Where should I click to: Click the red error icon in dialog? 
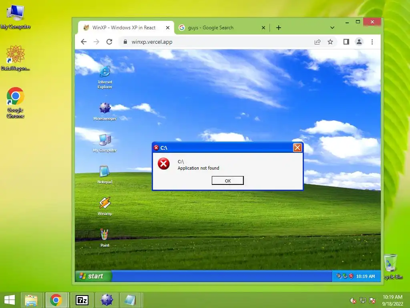[x=164, y=164]
